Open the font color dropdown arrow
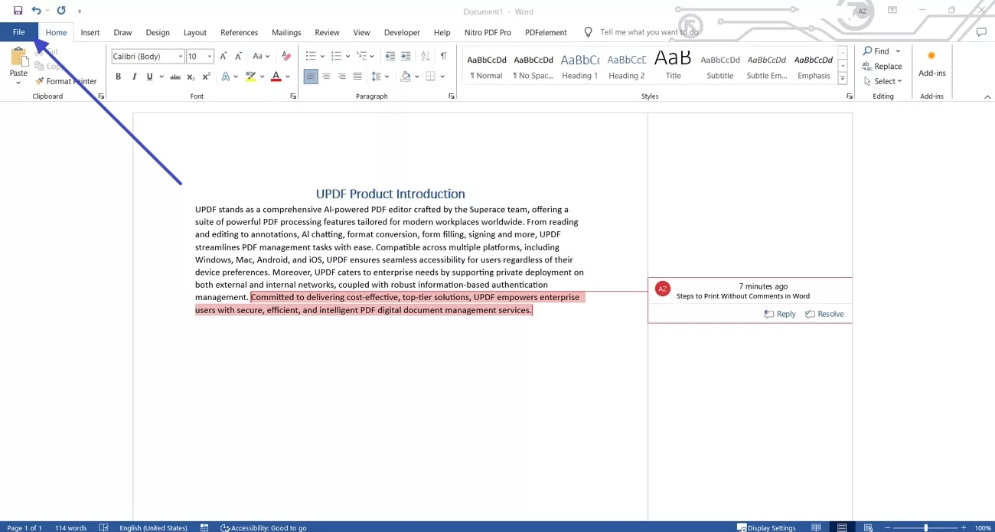Screen dimensions: 995x532 pos(288,77)
